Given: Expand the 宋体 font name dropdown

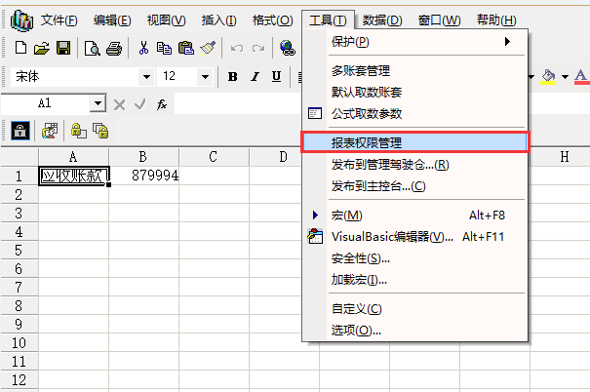Looking at the screenshot, I should [146, 76].
